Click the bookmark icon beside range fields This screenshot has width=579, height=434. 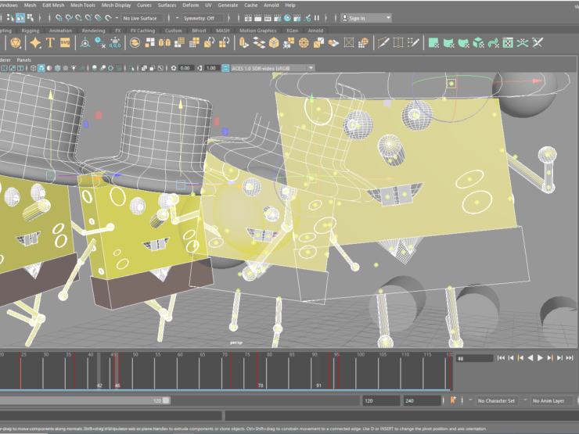tap(453, 400)
